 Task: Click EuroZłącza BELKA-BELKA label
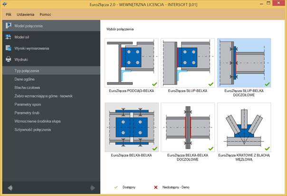(132, 155)
